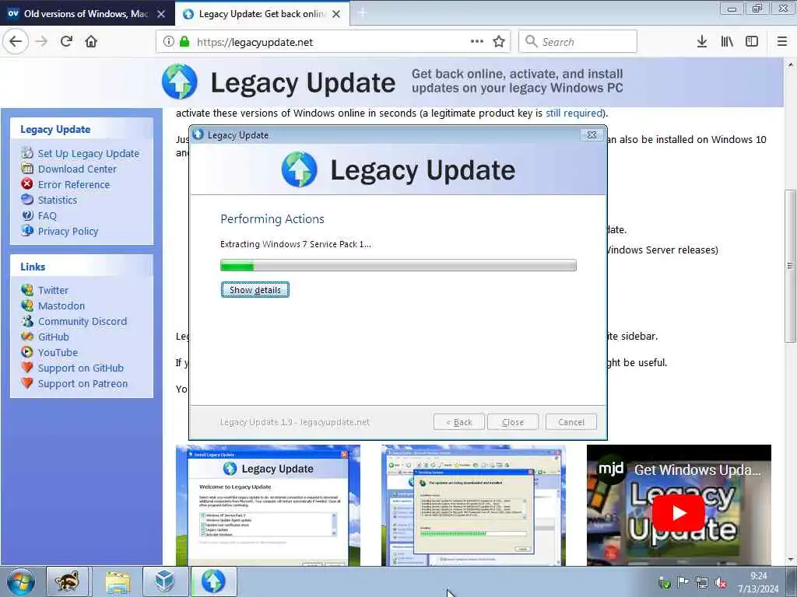Close the Legacy Update browser tab
The image size is (797, 597).
(336, 14)
